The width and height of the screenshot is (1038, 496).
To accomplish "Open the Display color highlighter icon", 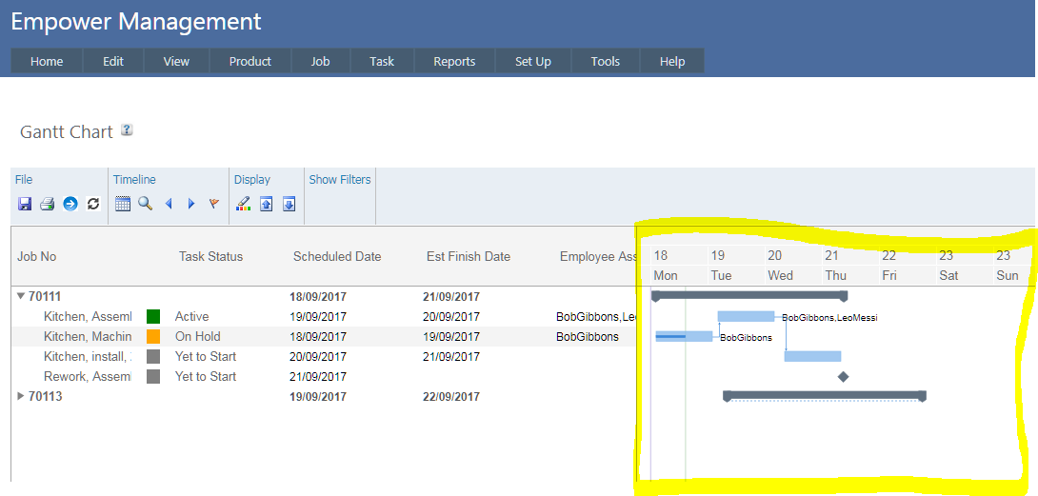I will click(x=244, y=204).
